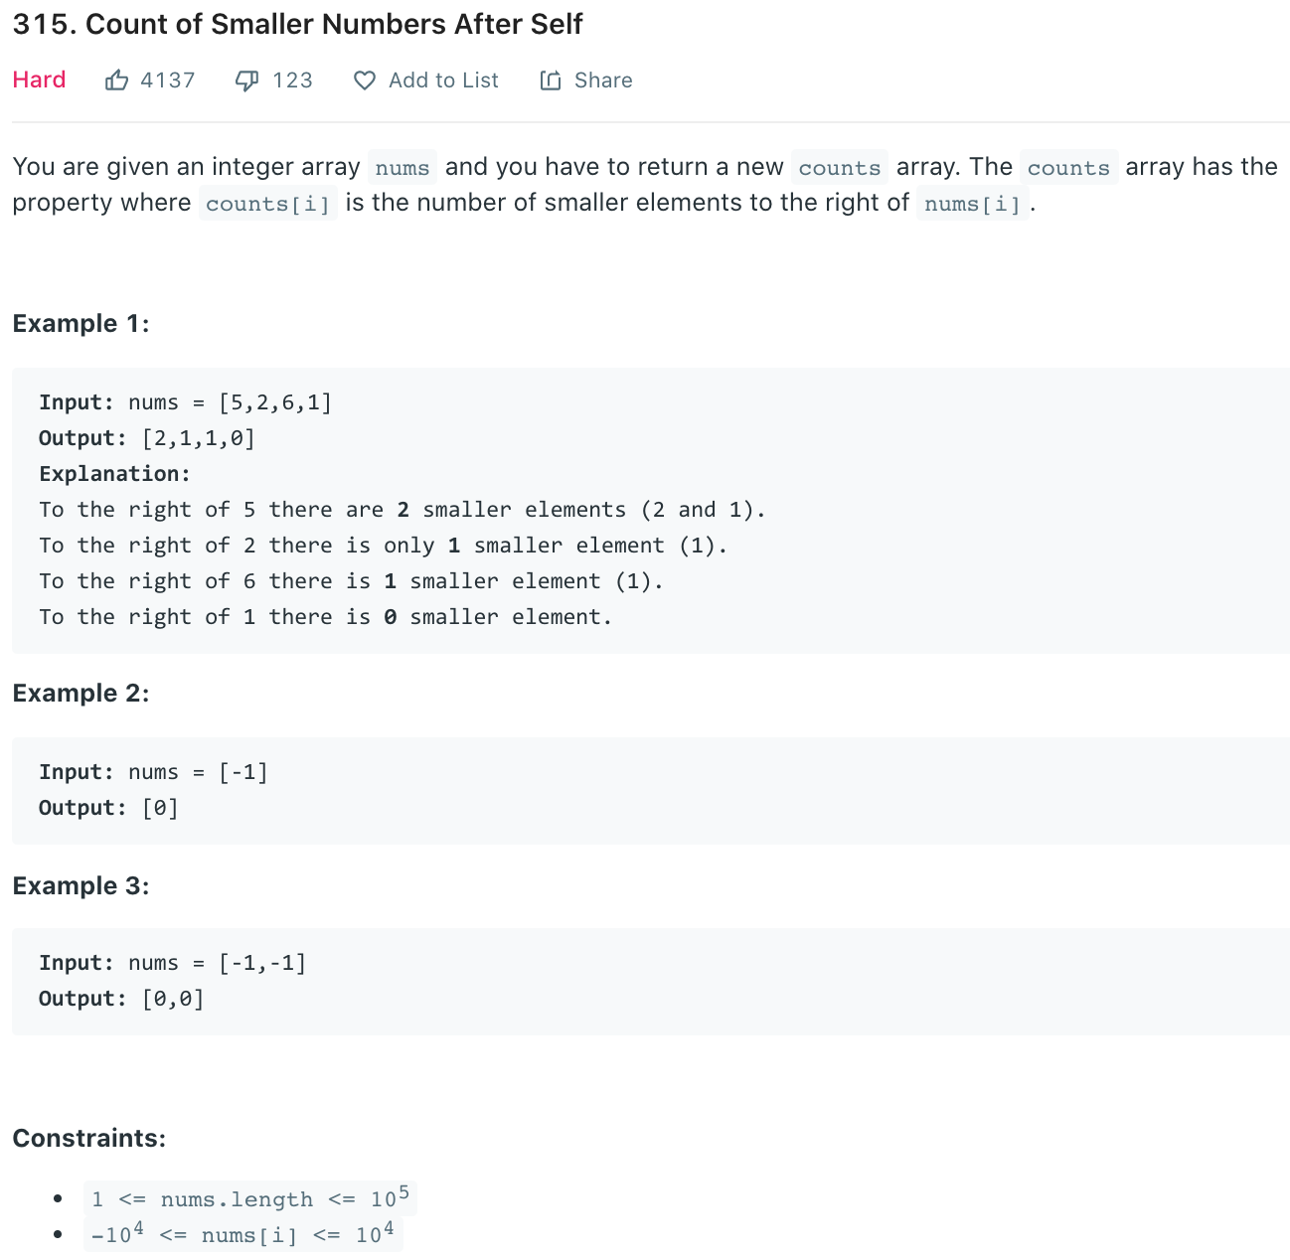Click the share arrow symbol
This screenshot has height=1260, width=1290.
coord(551,79)
